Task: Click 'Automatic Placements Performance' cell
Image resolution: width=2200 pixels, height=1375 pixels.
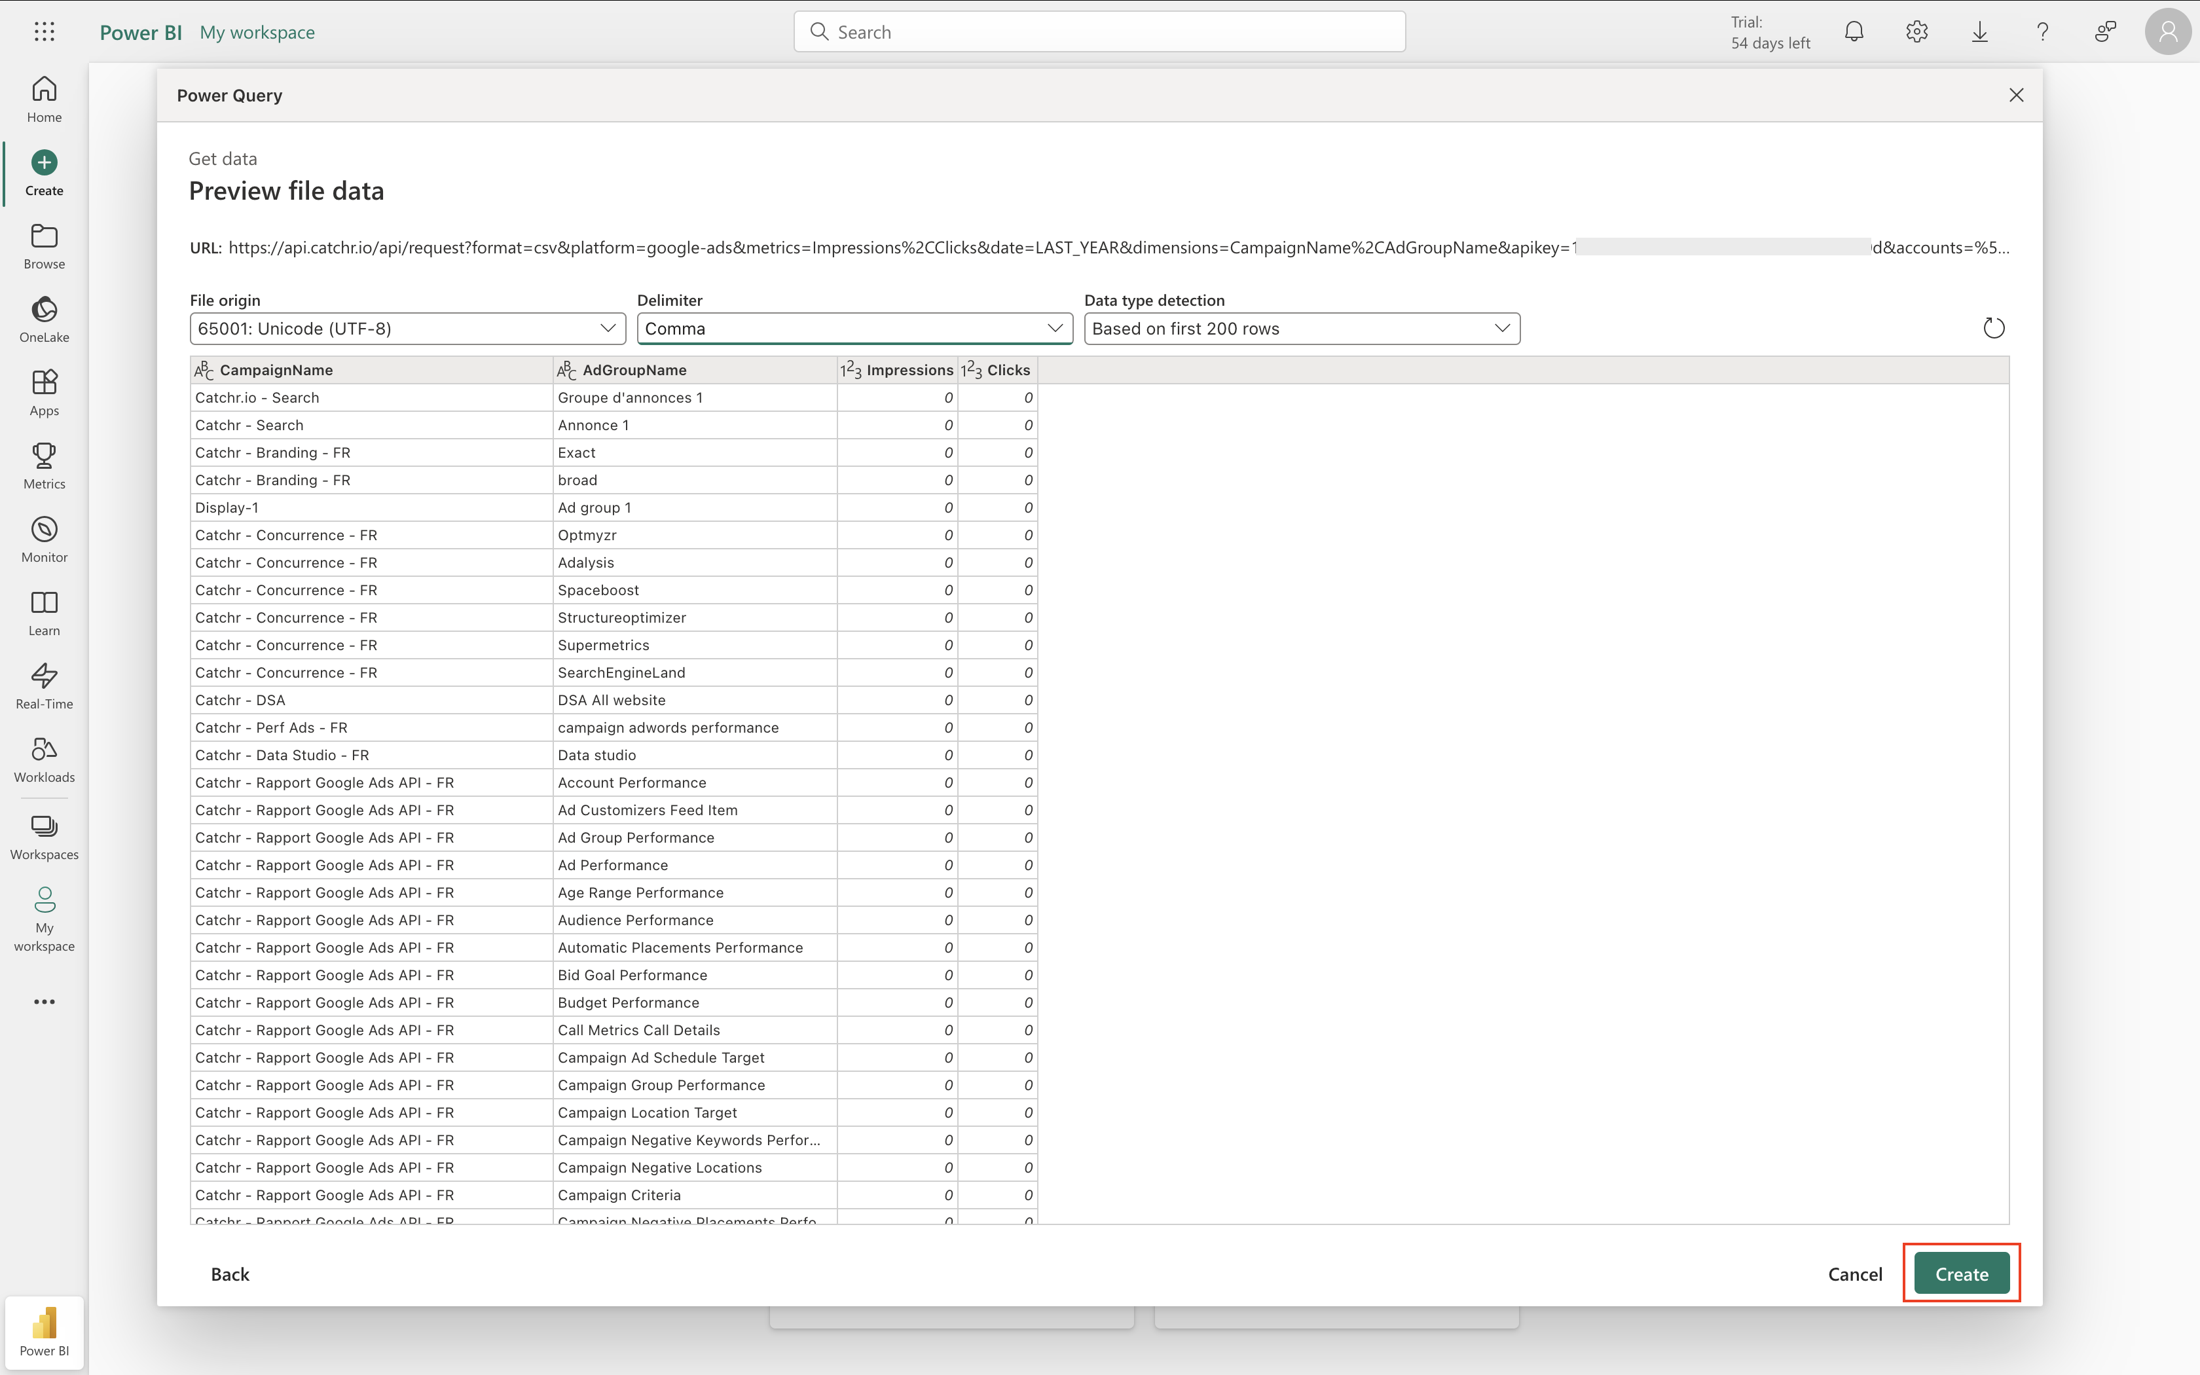Action: pos(695,947)
